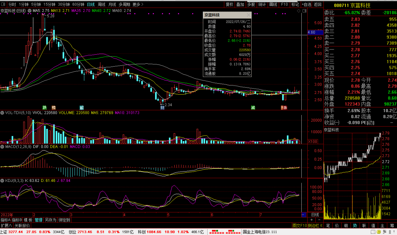
Task: Click the blue timeline end button
Action: 303,215
